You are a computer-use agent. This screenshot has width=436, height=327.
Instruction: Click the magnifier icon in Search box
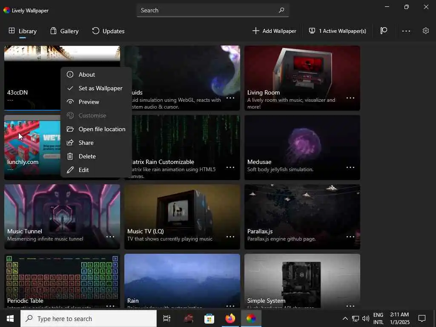click(x=281, y=10)
